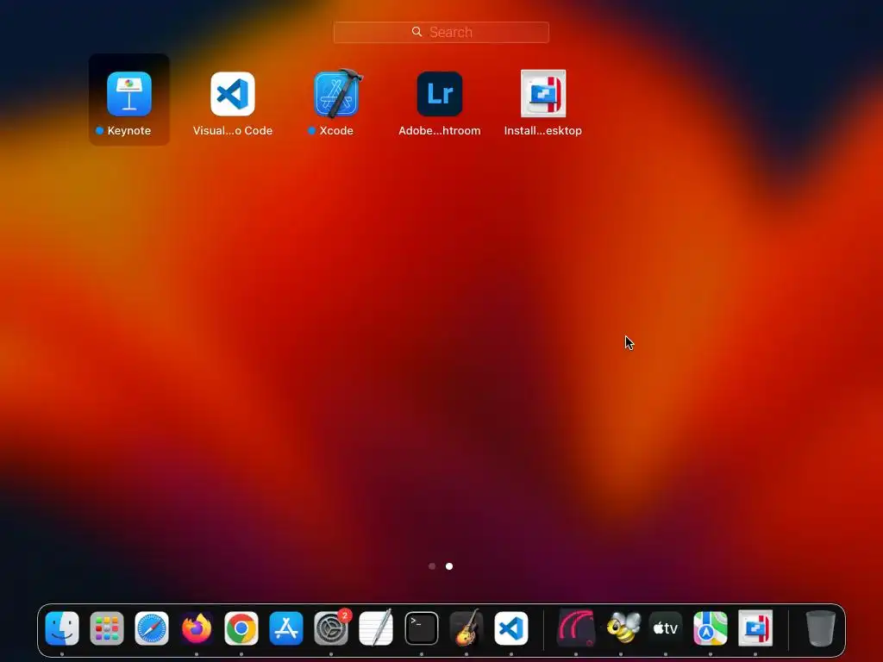Click the "Install...esktop" label
Image resolution: width=883 pixels, height=662 pixels.
point(543,131)
